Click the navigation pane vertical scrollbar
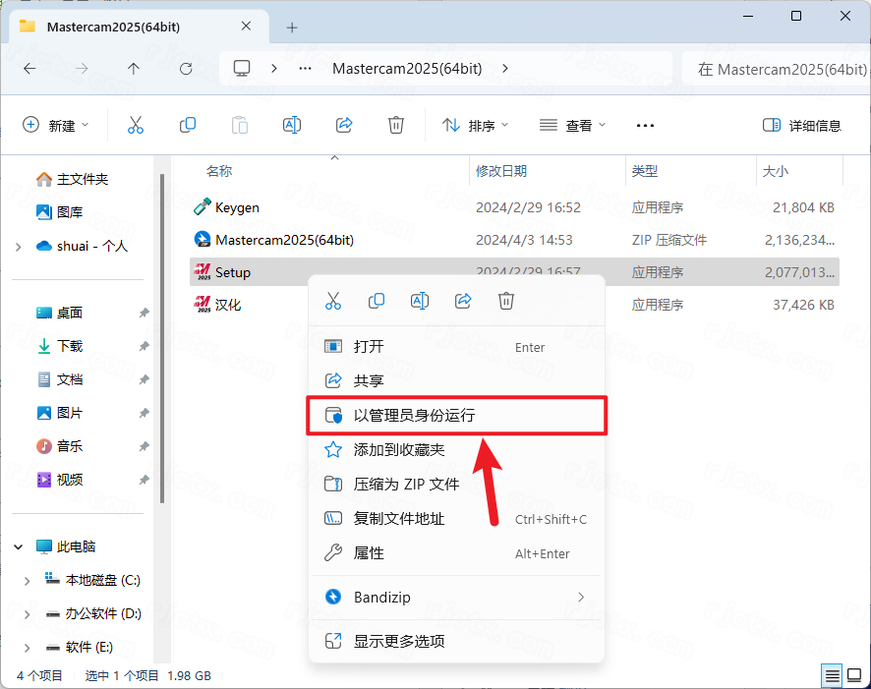The height and width of the screenshot is (689, 871). point(162,339)
